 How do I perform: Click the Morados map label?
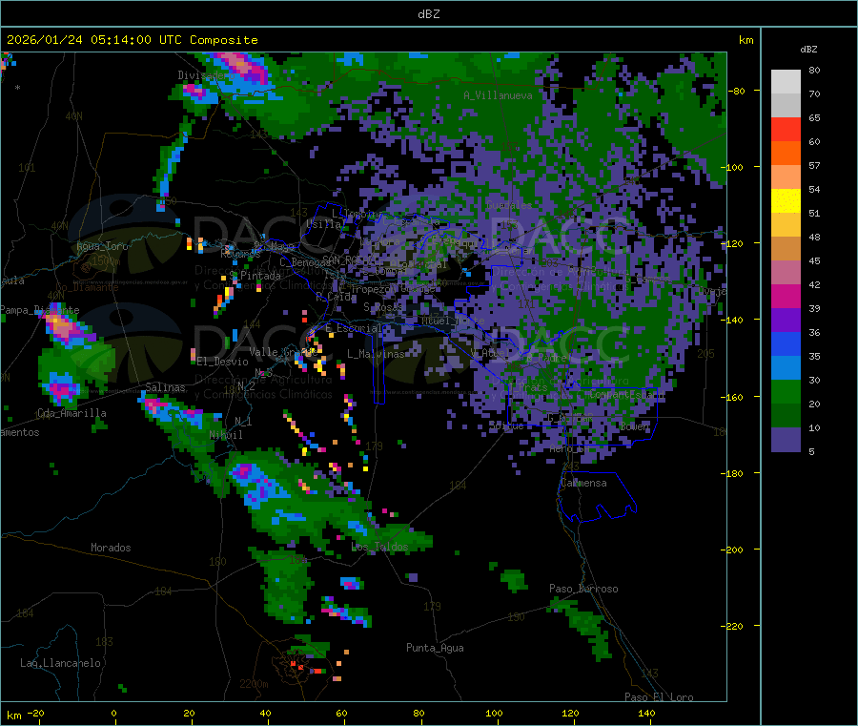[111, 548]
